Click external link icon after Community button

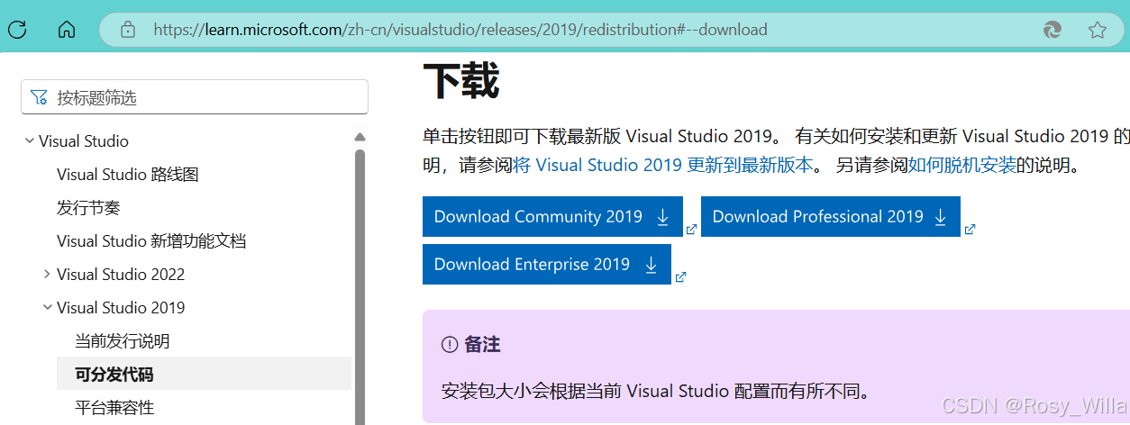[x=692, y=230]
